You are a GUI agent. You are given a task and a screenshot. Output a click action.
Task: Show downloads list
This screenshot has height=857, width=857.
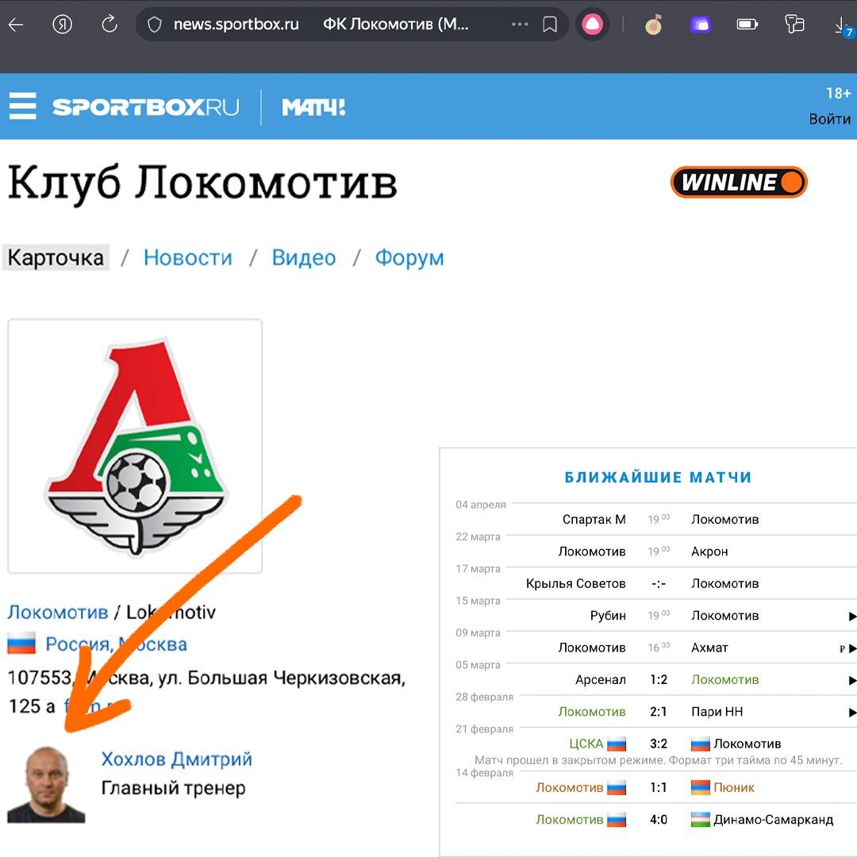click(x=844, y=26)
